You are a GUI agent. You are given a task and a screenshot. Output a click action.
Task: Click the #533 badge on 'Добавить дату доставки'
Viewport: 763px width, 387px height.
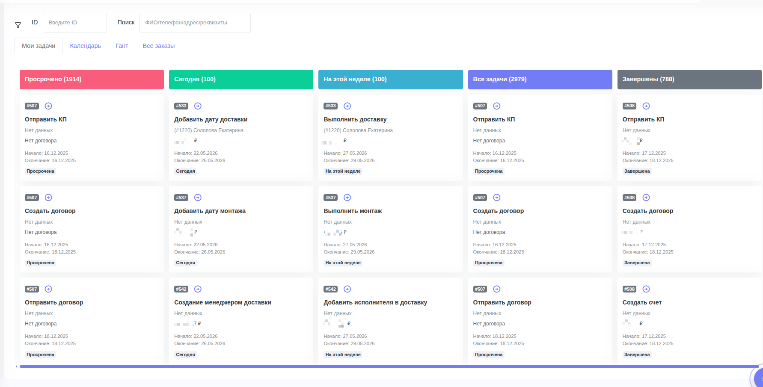tap(181, 106)
